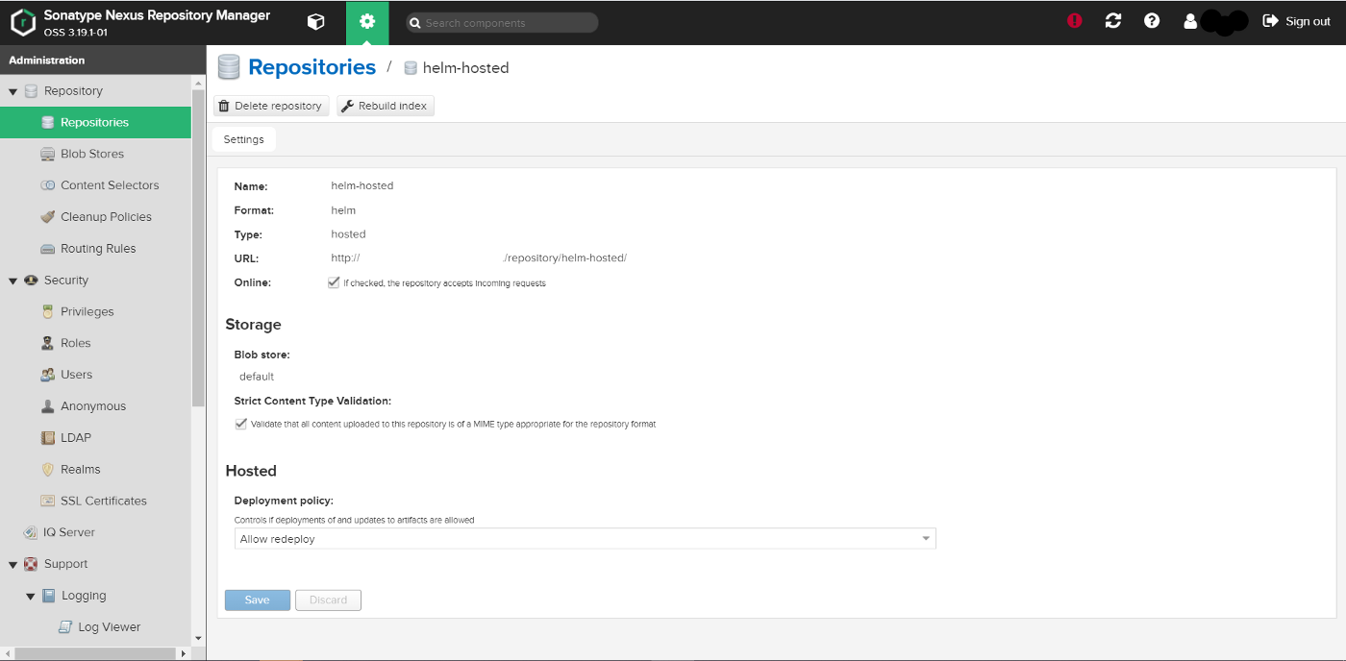Click the Rebuild index button
Screen dimensions: 1346x661
(x=385, y=105)
